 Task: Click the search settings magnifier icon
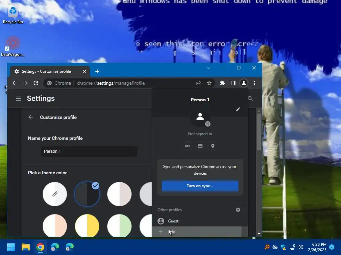tap(250, 99)
